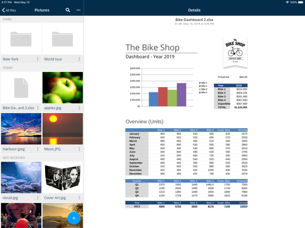Tap the blue plus add button
Screen dimensions: 305x228
[74, 218]
